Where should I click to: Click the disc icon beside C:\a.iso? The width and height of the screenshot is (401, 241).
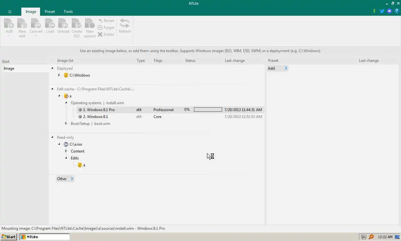point(66,144)
